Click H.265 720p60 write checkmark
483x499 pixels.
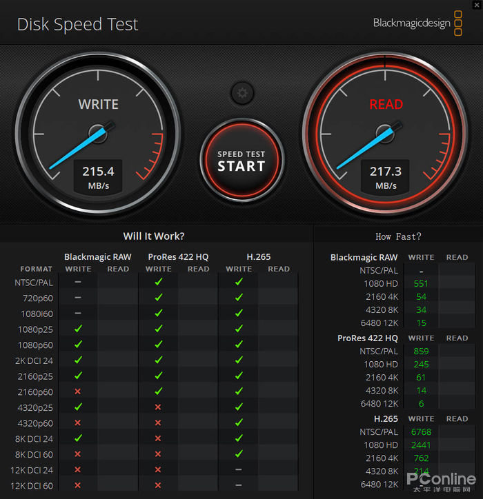click(239, 298)
